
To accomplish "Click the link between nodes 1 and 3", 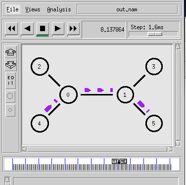I will point(139,81).
